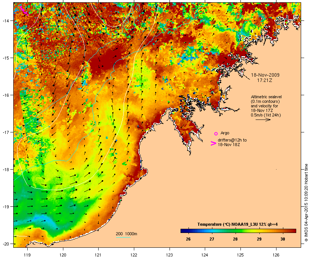The width and height of the screenshot is (311, 258).
Task: Click the temperature colorbar scale
Action: (238, 231)
